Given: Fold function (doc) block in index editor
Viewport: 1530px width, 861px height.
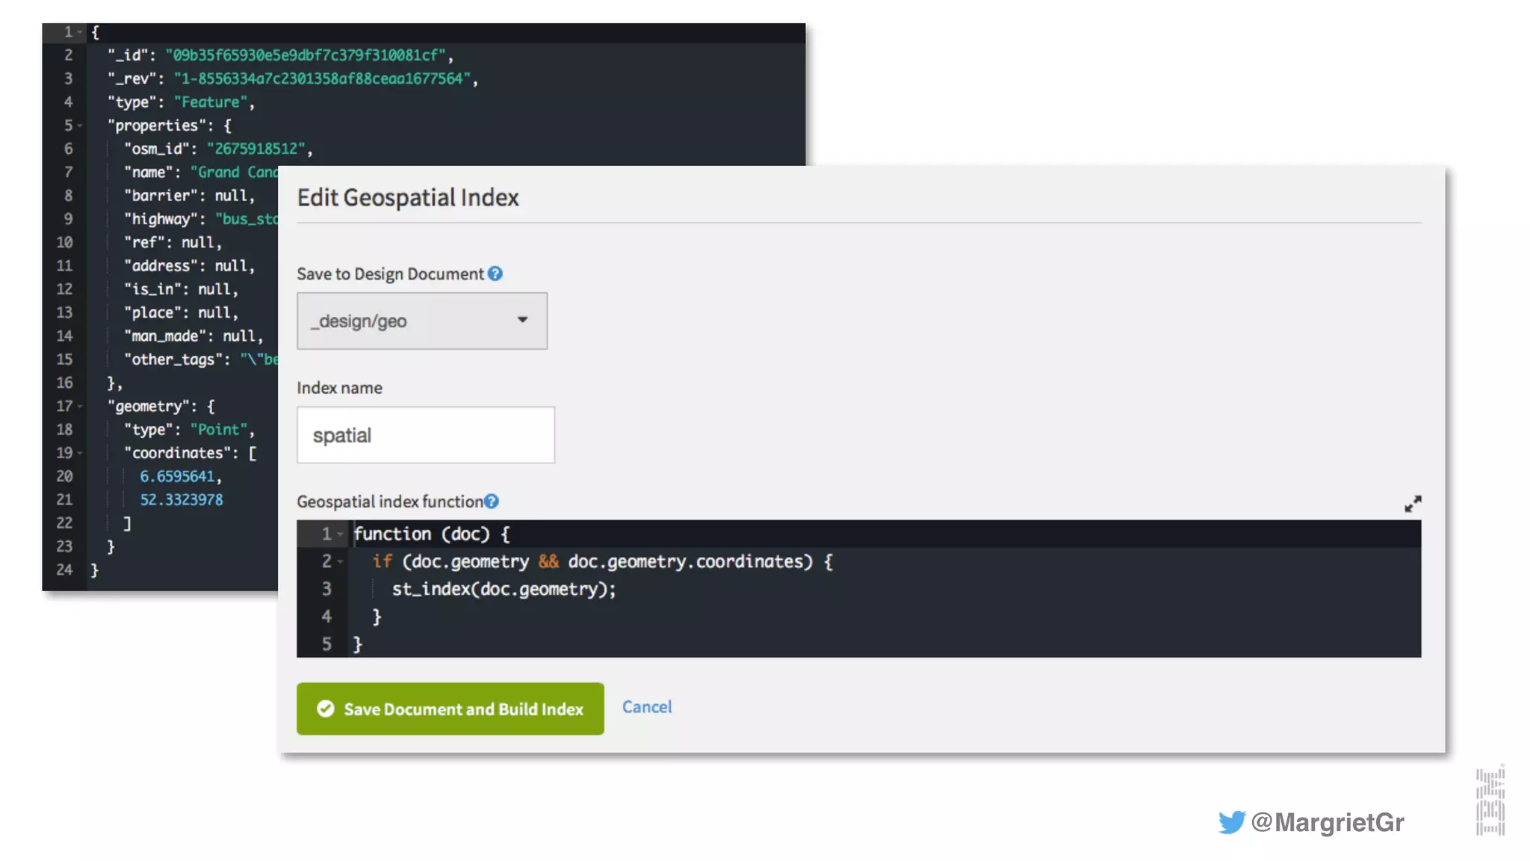Looking at the screenshot, I should coord(341,534).
